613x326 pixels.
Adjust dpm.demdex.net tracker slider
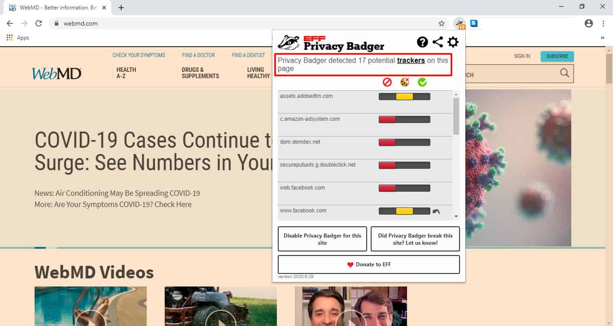pyautogui.click(x=404, y=142)
